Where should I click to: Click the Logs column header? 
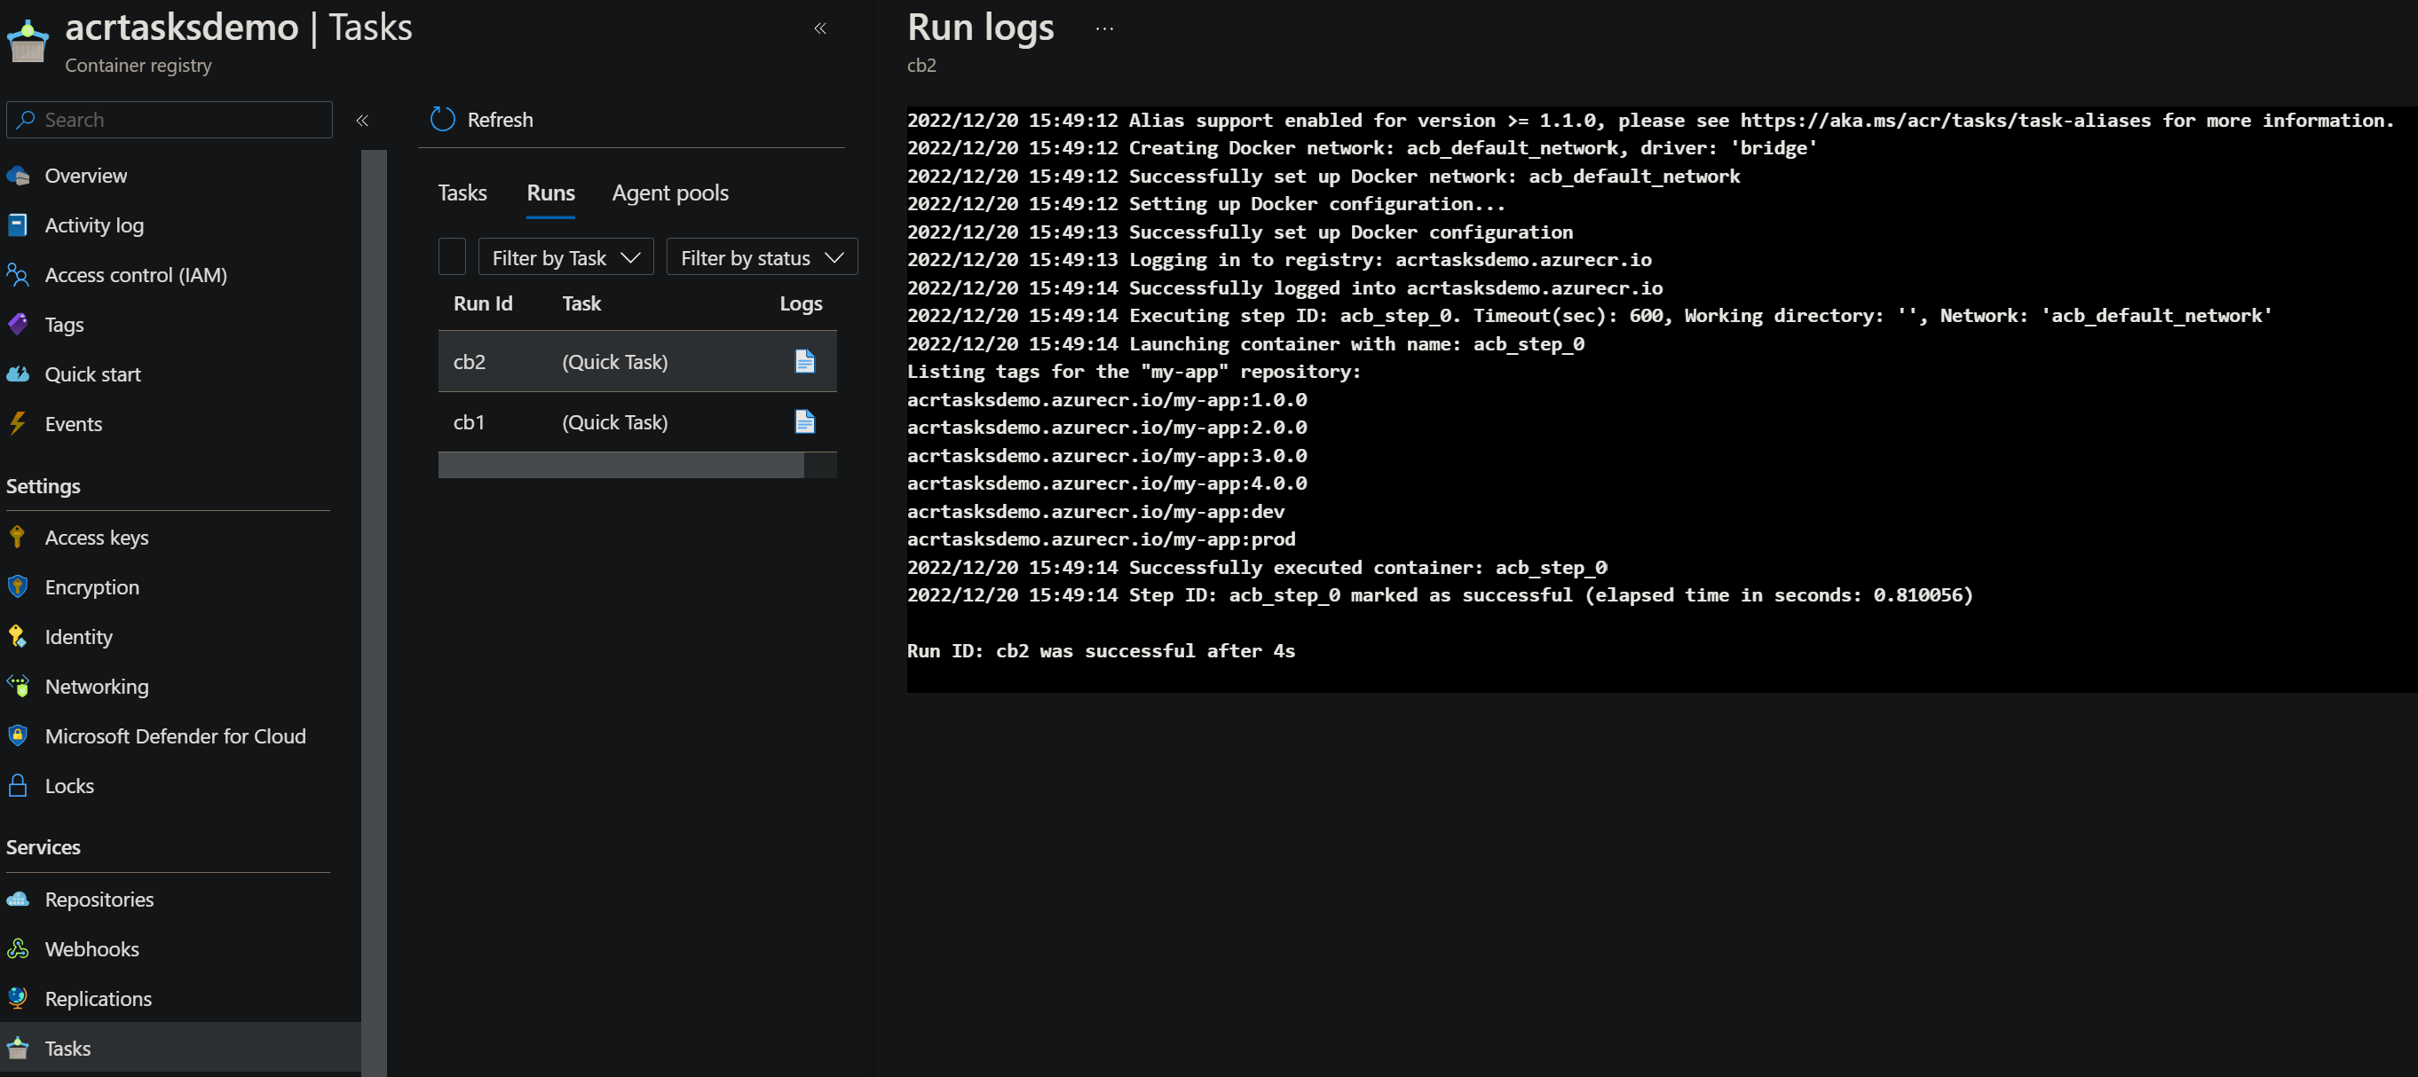tap(801, 303)
